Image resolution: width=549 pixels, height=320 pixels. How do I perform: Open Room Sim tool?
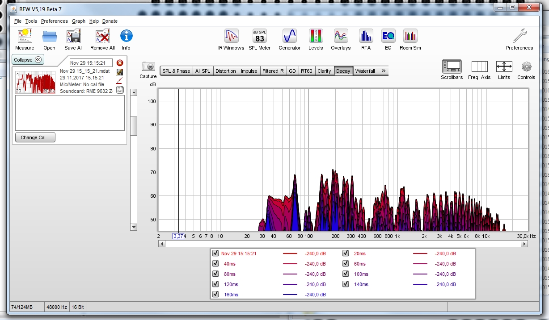(x=410, y=37)
